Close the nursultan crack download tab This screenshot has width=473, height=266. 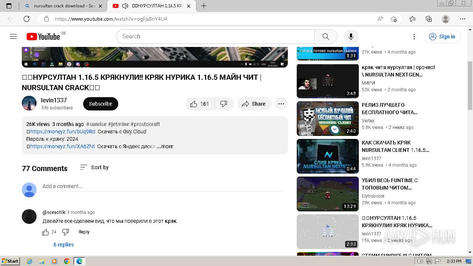[100, 6]
